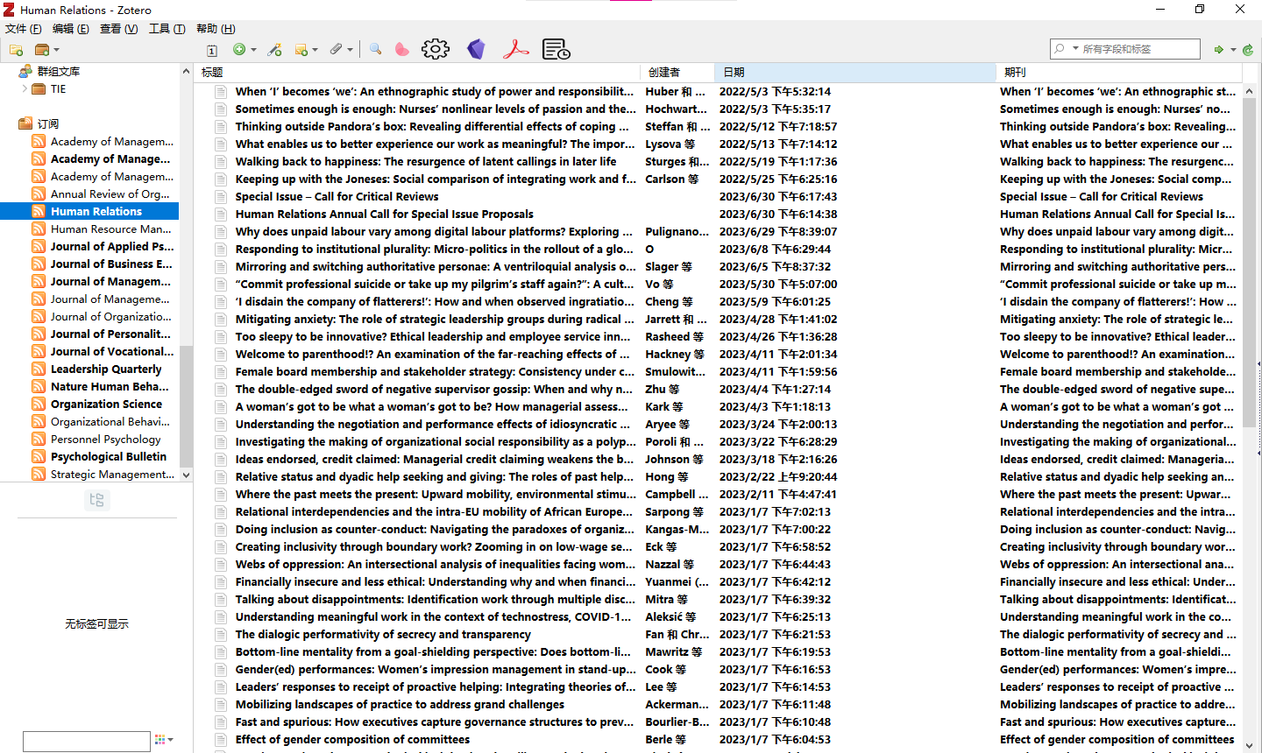Click the document icon of Special Issue – Call for Critical Reviews
Image resolution: width=1262 pixels, height=753 pixels.
point(221,196)
